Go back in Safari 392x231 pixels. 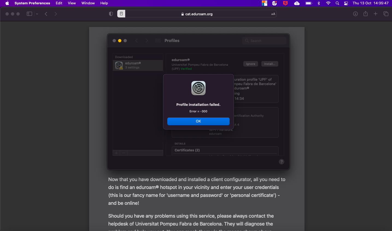[46, 14]
